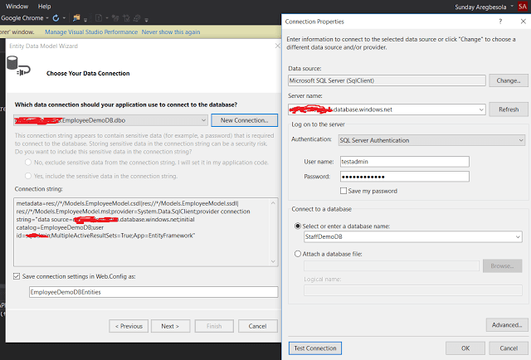Image resolution: width=531 pixels, height=360 pixels.
Task: Open the Server name dropdown
Action: (481, 109)
